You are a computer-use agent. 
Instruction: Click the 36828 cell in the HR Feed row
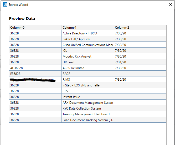tap(35, 62)
